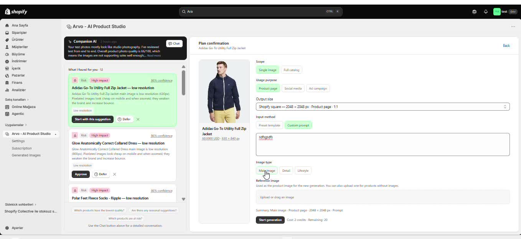Dismiss the Adidas jacket suggestion with X

[x=138, y=119]
